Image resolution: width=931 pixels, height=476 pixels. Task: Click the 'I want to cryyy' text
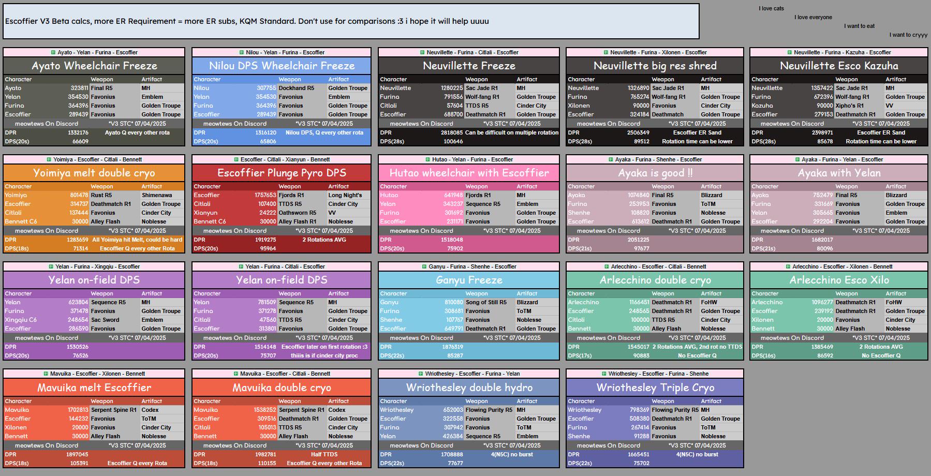(x=908, y=35)
